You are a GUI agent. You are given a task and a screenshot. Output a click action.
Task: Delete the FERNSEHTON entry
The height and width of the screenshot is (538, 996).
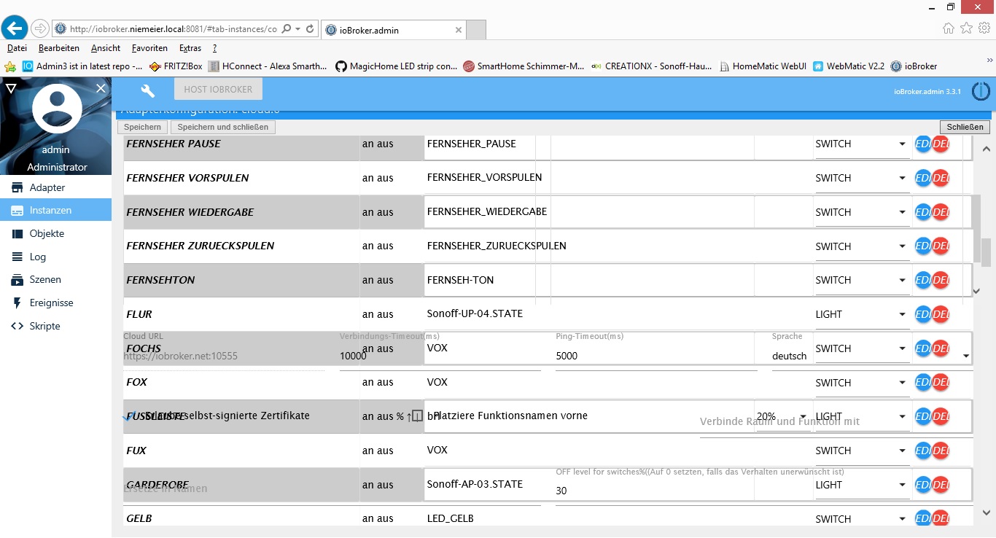[941, 281]
